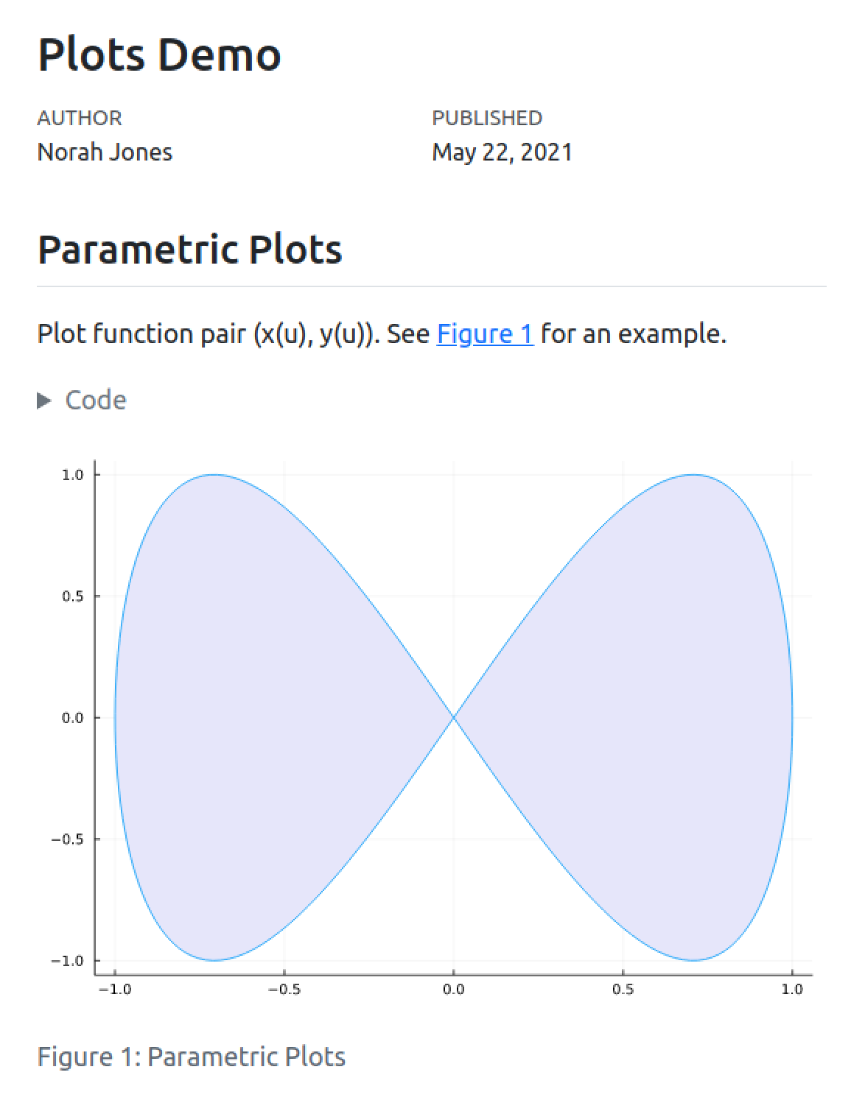Follow the 'Figure 1' hyperlink
865x1103 pixels.
point(484,334)
